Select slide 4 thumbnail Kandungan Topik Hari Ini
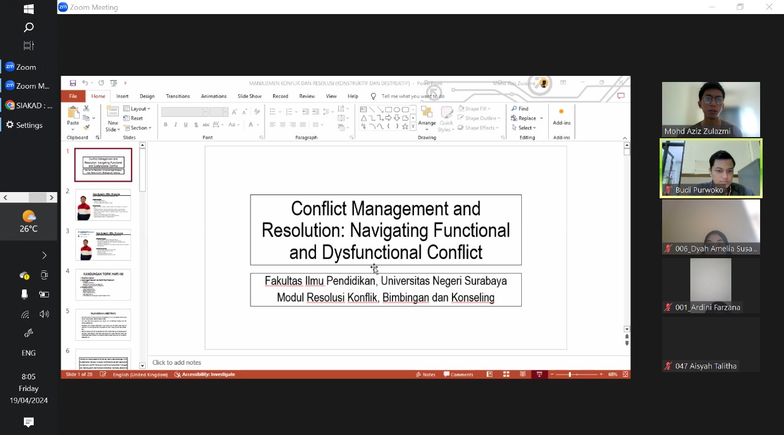Screen dimensions: 784x435 pyautogui.click(x=103, y=284)
